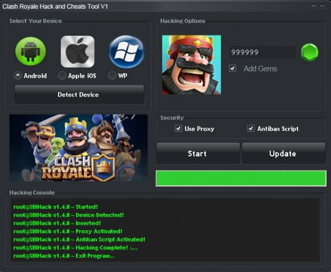This screenshot has width=331, height=272.
Task: Toggle the Use Proxy checkbox
Action: click(x=179, y=128)
